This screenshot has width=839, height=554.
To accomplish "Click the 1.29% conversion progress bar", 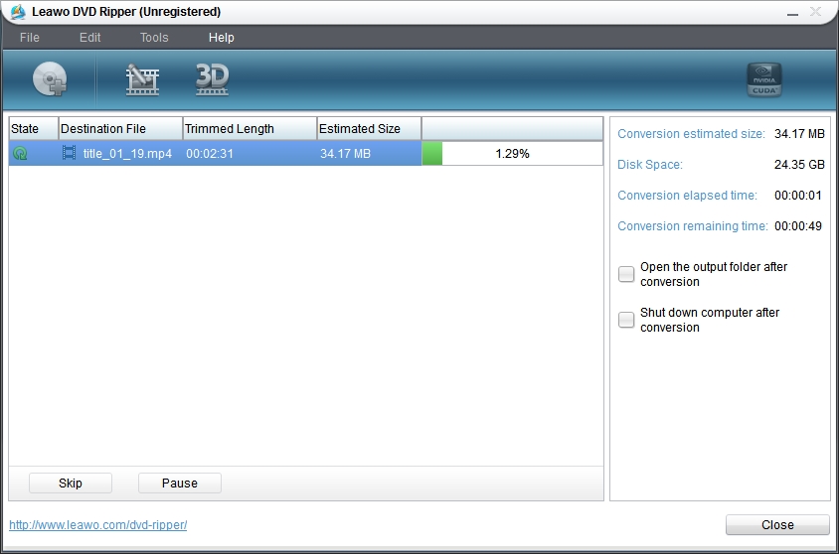I will (x=512, y=154).
